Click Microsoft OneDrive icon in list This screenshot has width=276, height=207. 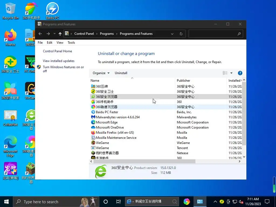[x=93, y=127]
